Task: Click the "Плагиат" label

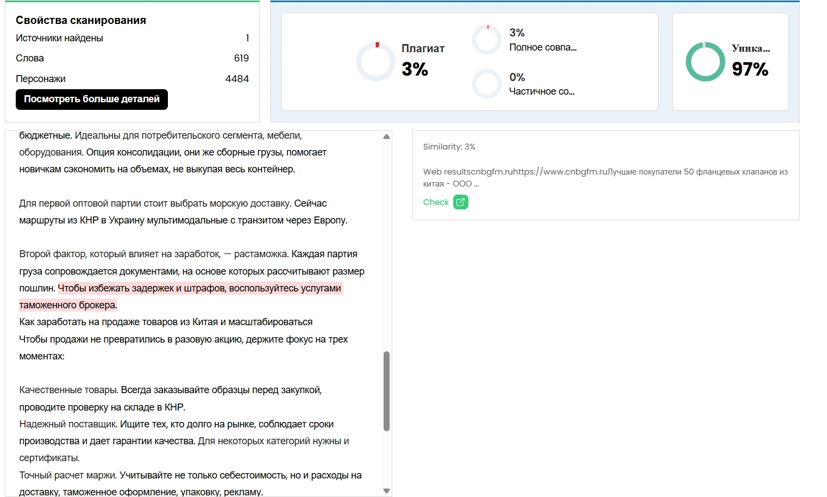Action: [423, 48]
